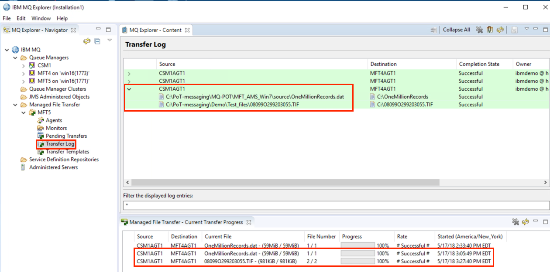Click the expand-all icon left of Collapse All
The image size is (550, 272).
pyautogui.click(x=433, y=30)
